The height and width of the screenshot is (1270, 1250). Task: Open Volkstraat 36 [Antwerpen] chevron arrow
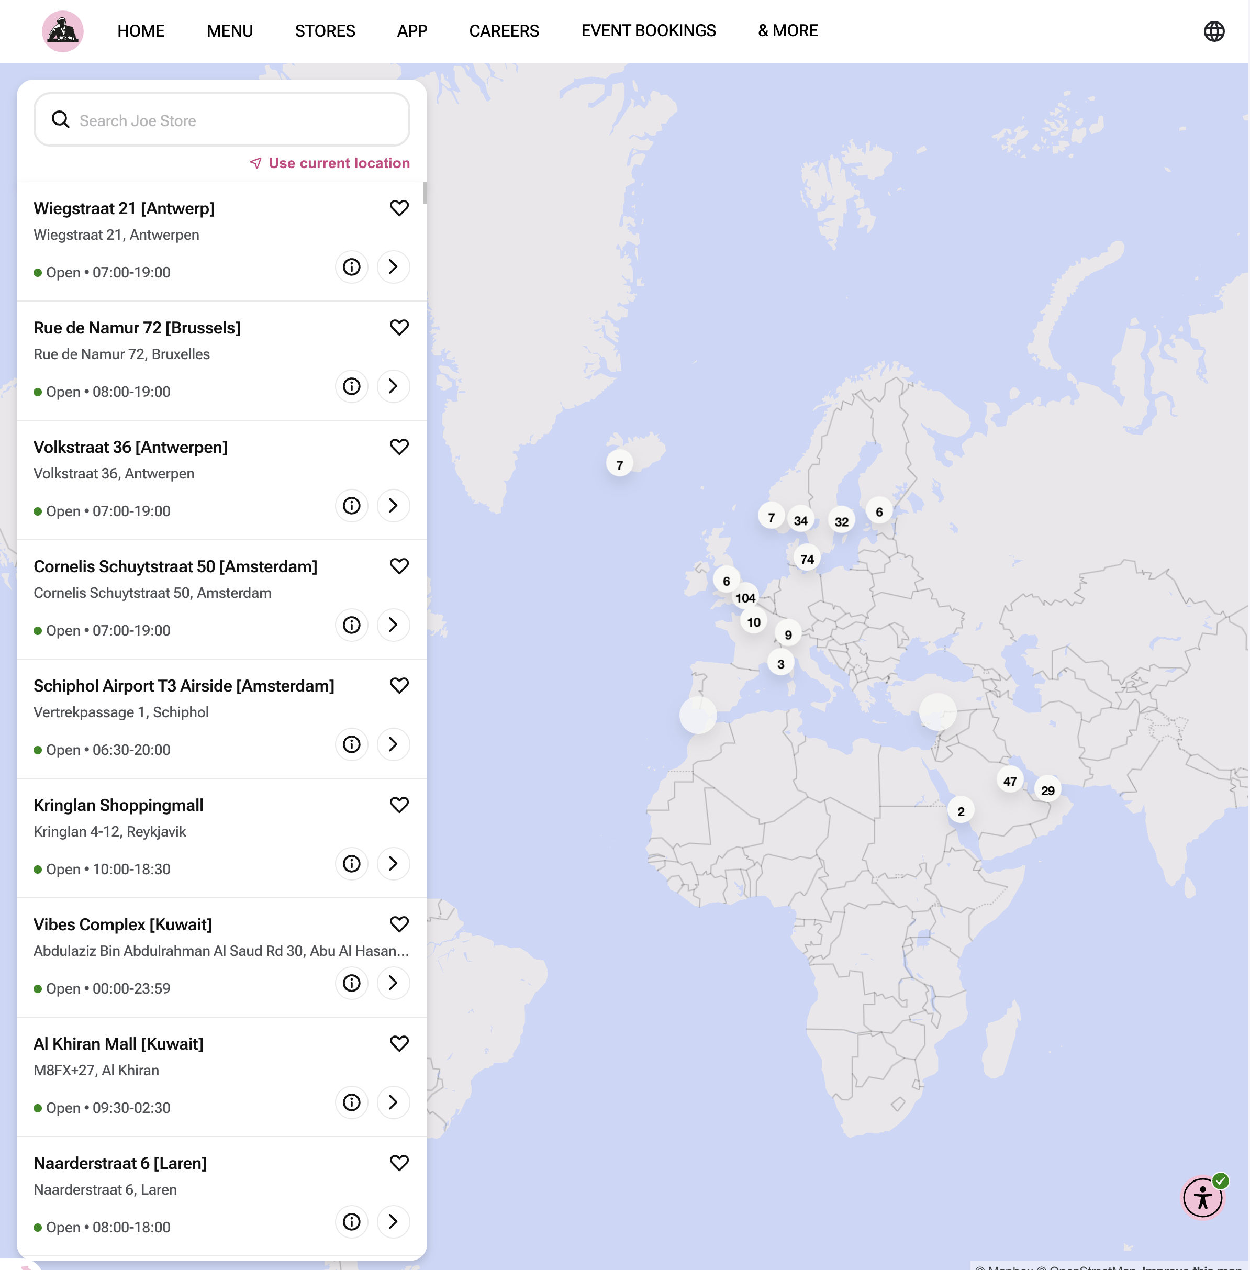coord(393,506)
